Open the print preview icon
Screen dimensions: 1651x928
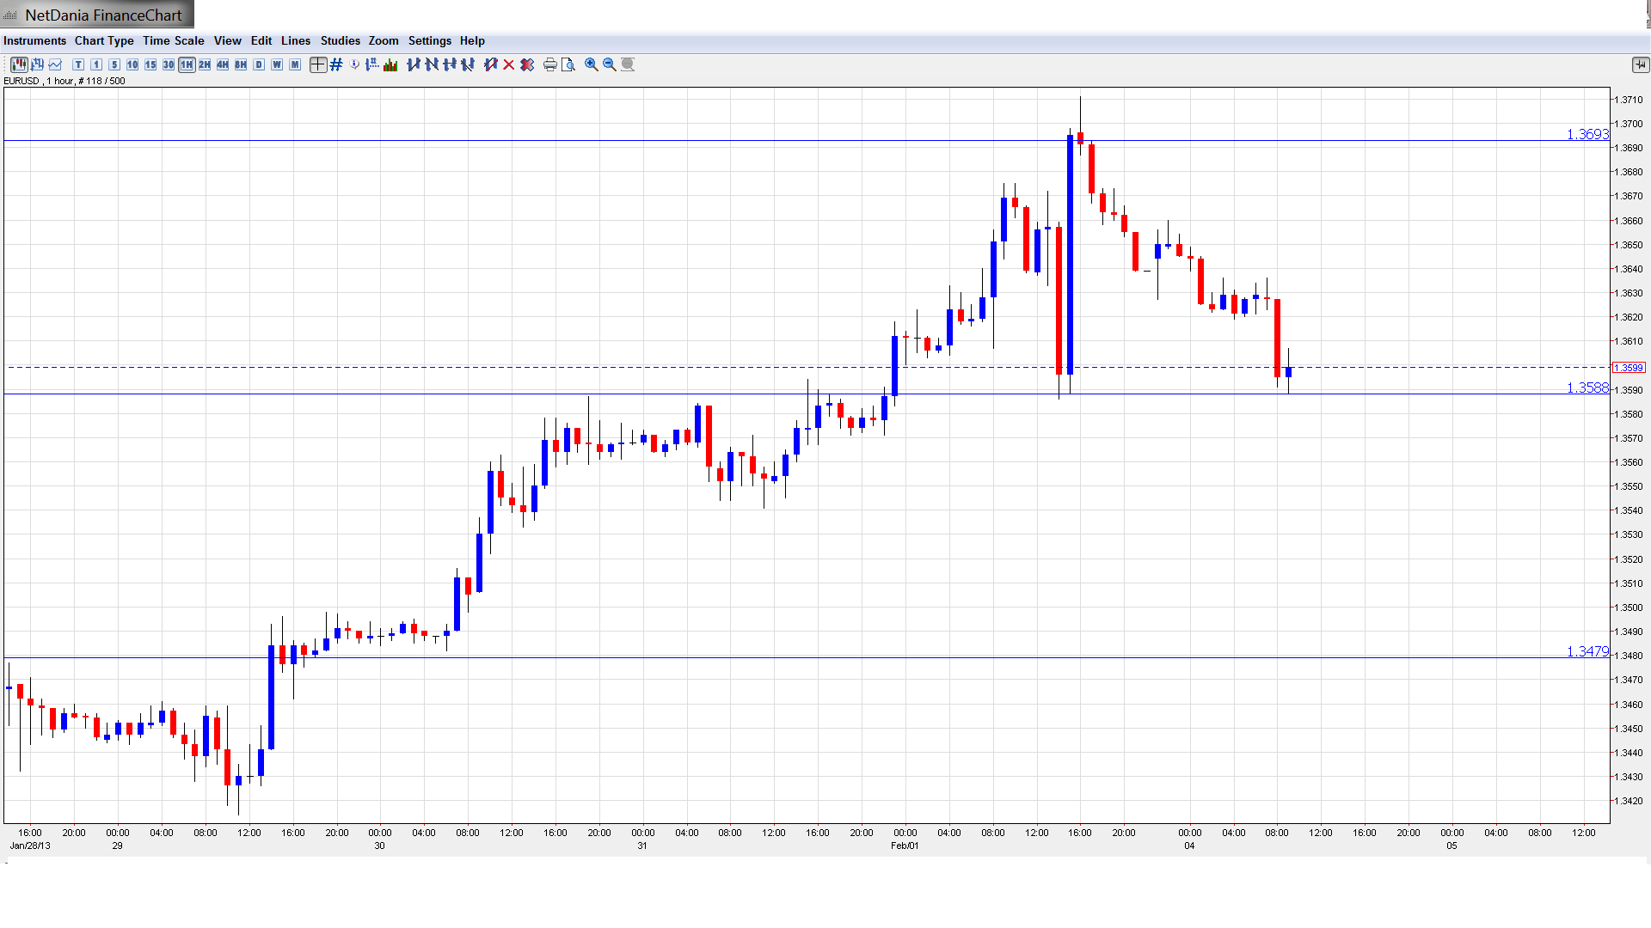(x=568, y=64)
